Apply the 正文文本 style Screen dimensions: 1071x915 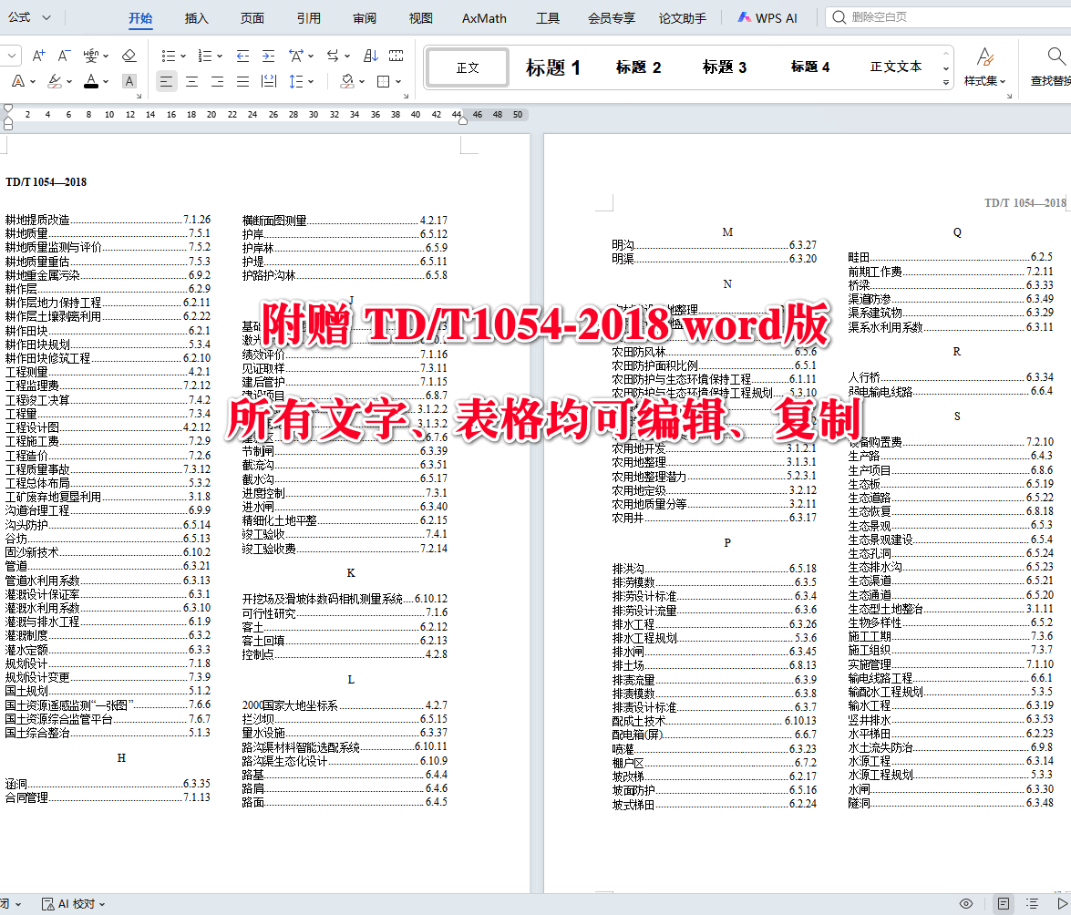896,67
